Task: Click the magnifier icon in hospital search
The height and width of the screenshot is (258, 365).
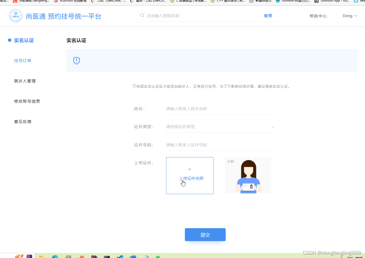Action: [x=142, y=15]
